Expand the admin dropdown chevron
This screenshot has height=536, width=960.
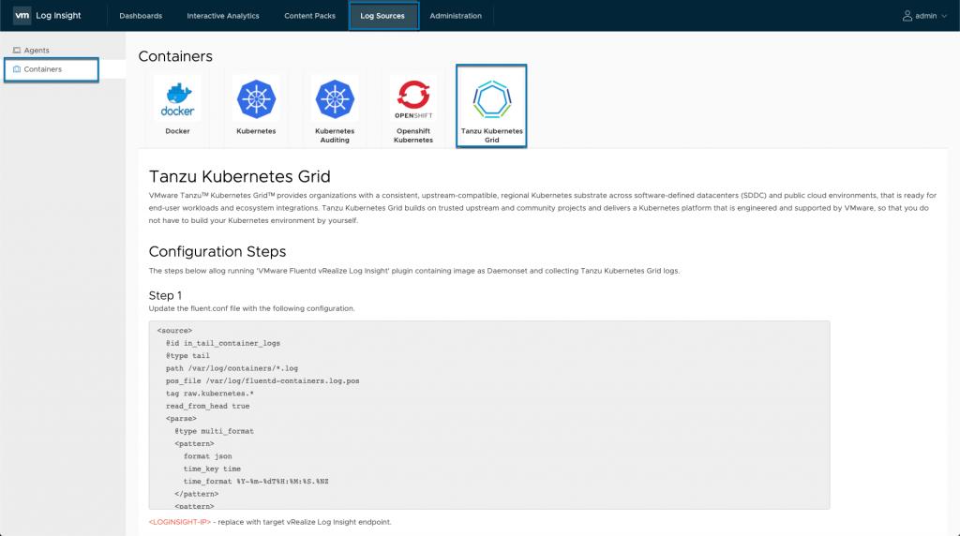pyautogui.click(x=943, y=16)
